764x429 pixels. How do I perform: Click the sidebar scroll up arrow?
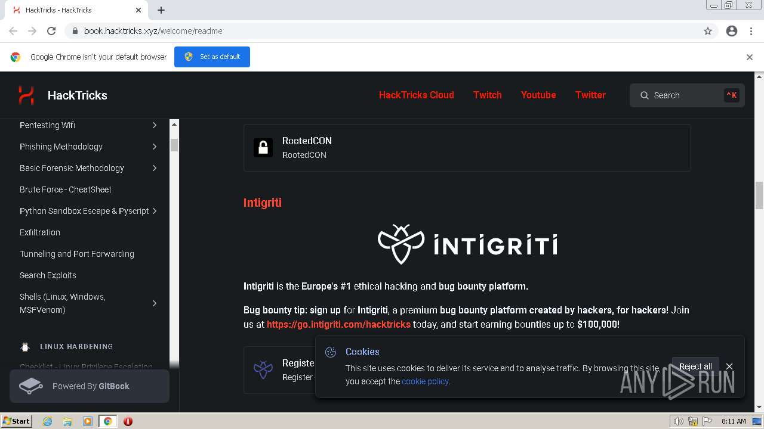click(x=174, y=124)
